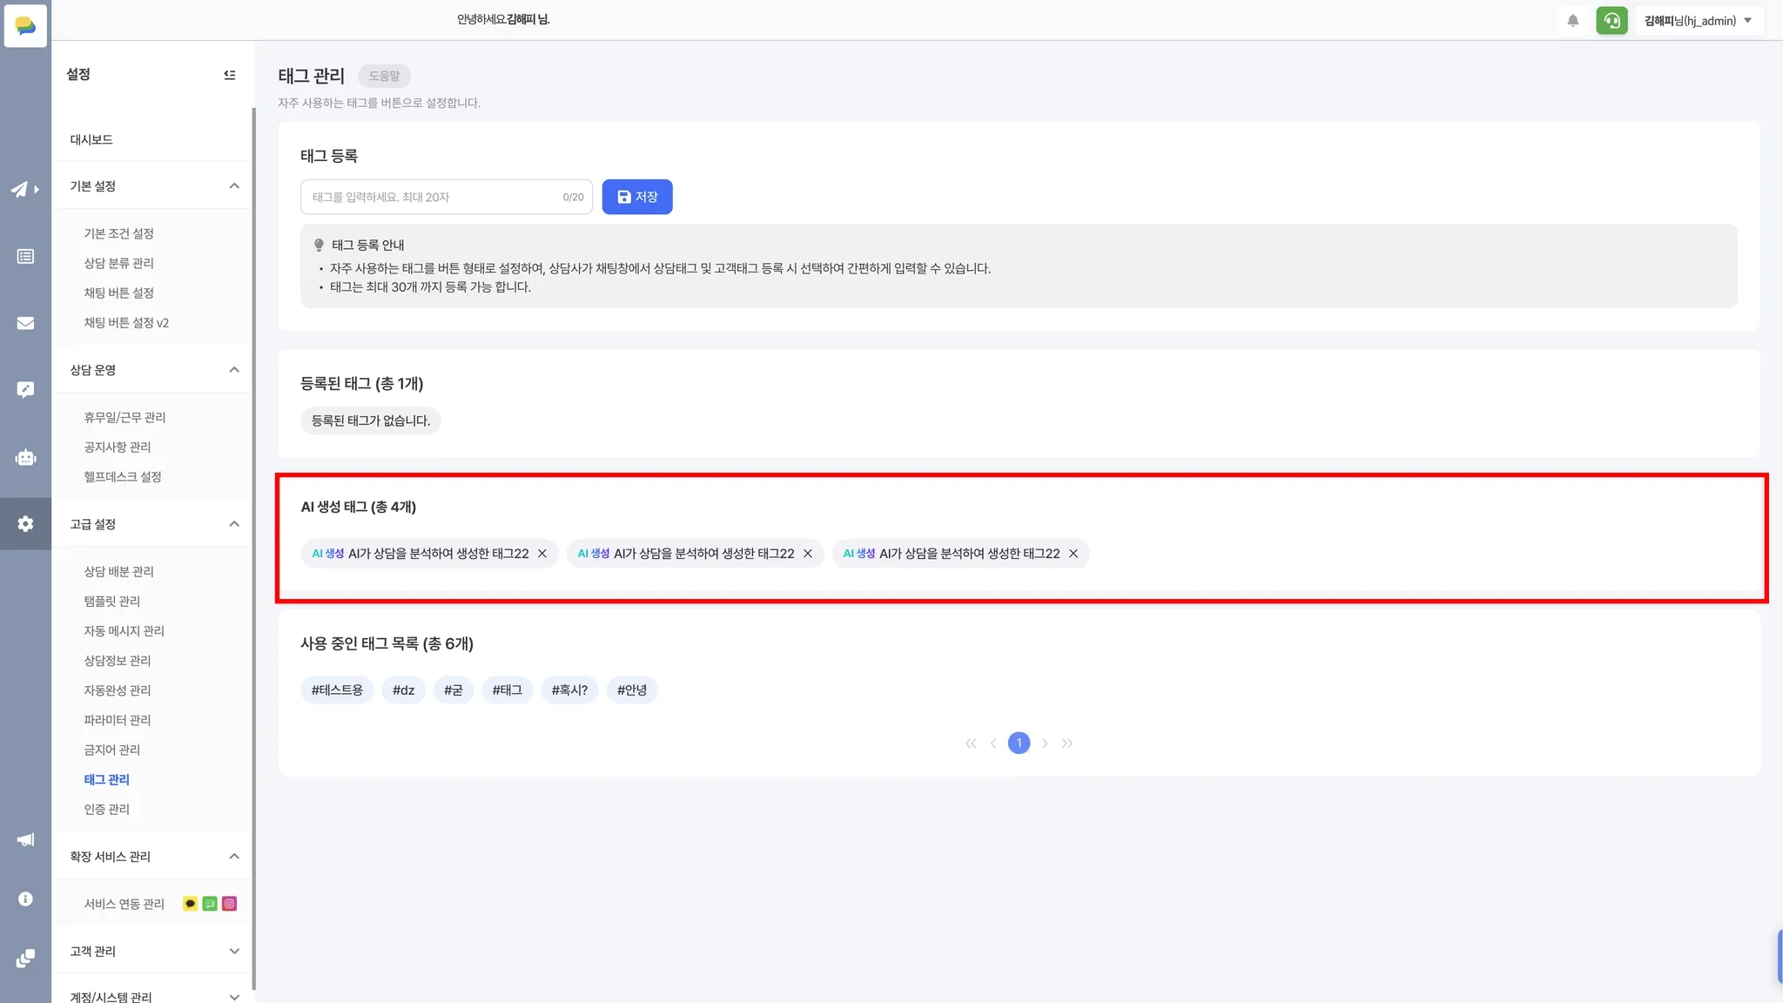Remove the third AI 생성 tag
This screenshot has width=1783, height=1003.
1073,554
